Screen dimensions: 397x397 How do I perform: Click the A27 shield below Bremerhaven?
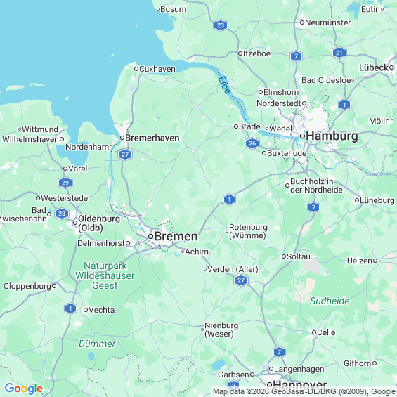click(x=125, y=155)
